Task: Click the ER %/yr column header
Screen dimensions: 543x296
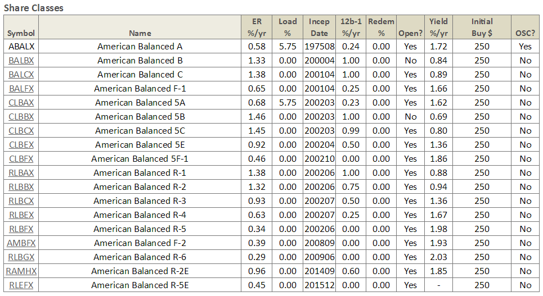Action: 257,28
